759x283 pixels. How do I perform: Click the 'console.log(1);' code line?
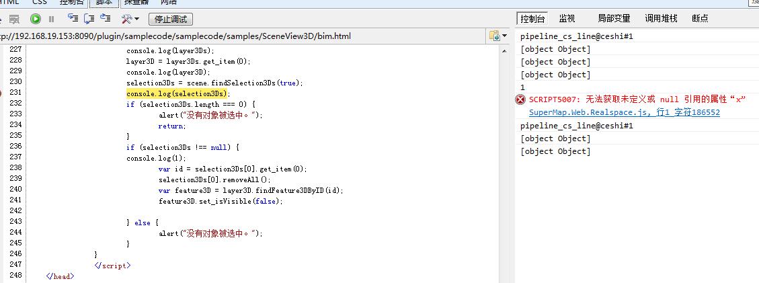click(156, 158)
